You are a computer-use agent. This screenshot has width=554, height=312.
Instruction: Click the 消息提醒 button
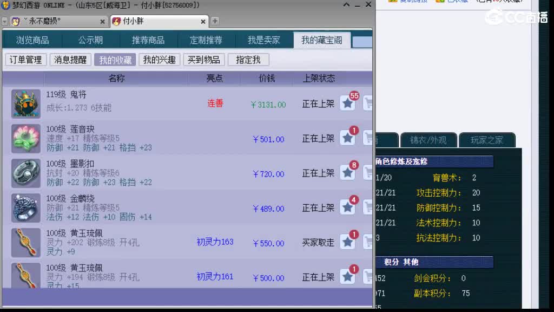click(x=70, y=60)
